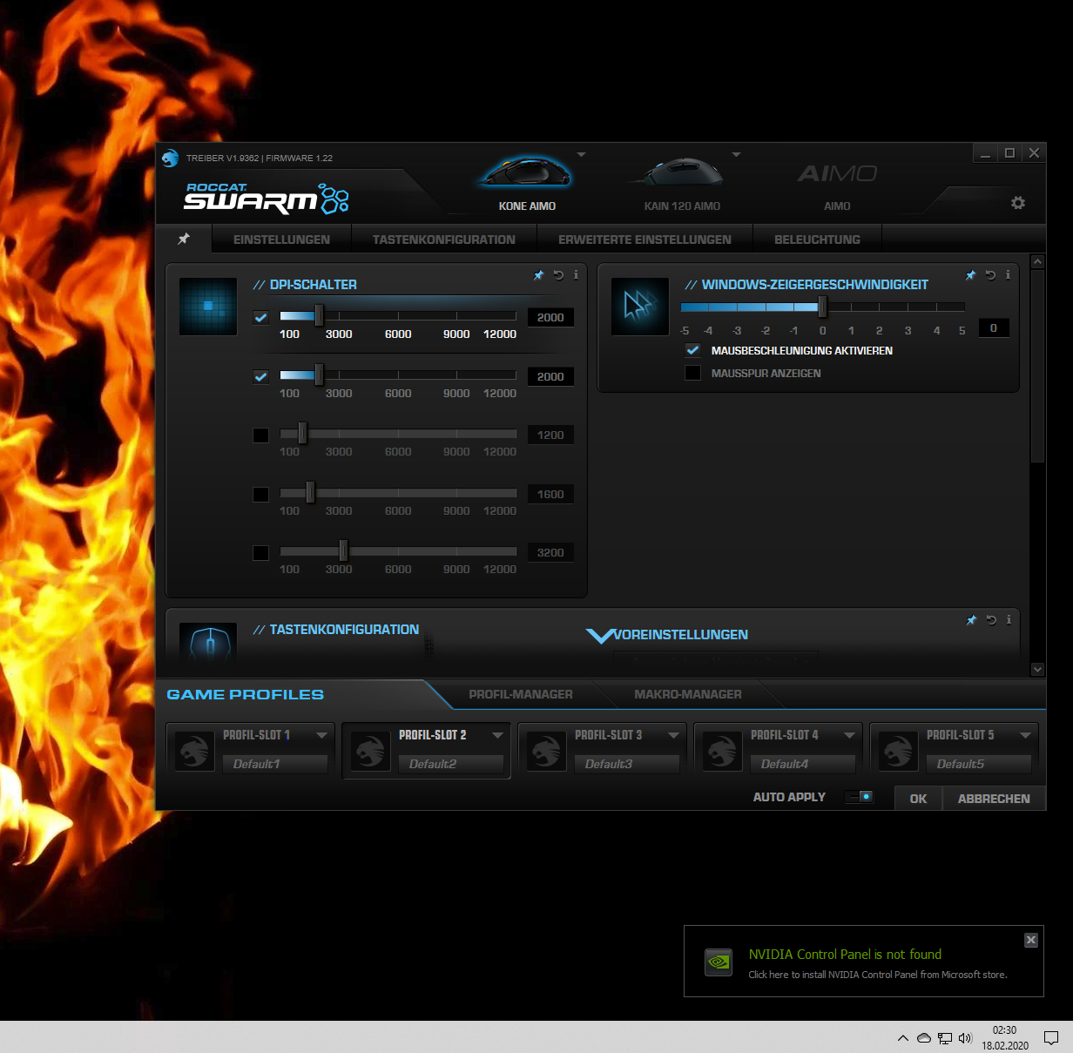This screenshot has height=1053, width=1073.
Task: Pin the Windows-Zeigergeschwindigkeit panel
Action: tap(970, 275)
